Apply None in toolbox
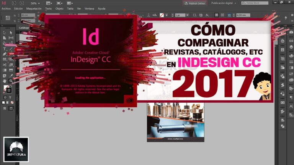The height and width of the screenshot is (165, 294). click(x=12, y=102)
